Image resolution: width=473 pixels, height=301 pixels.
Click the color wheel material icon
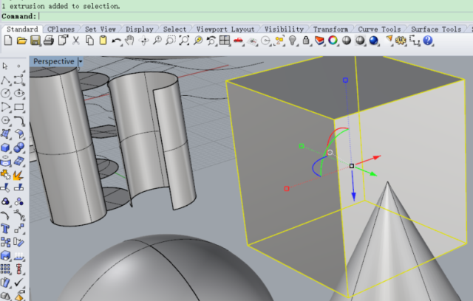pyautogui.click(x=333, y=41)
